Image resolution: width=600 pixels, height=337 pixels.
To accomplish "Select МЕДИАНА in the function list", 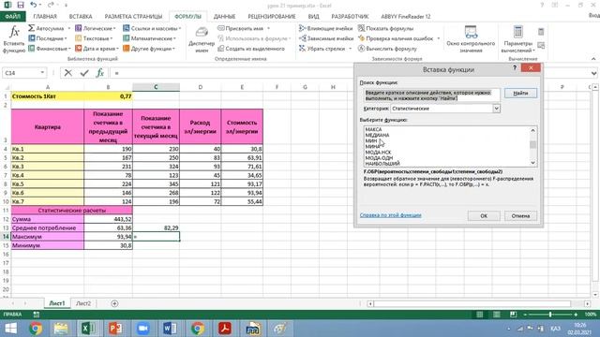I will (377, 135).
